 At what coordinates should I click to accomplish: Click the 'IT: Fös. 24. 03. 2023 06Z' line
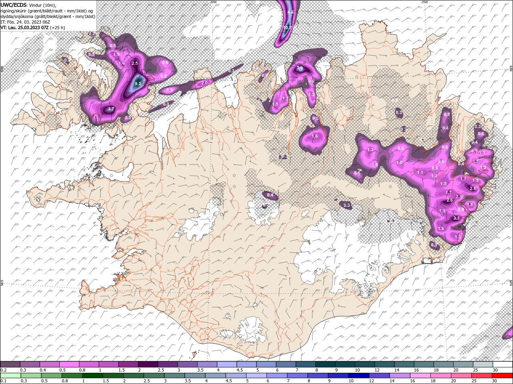[x=25, y=22]
